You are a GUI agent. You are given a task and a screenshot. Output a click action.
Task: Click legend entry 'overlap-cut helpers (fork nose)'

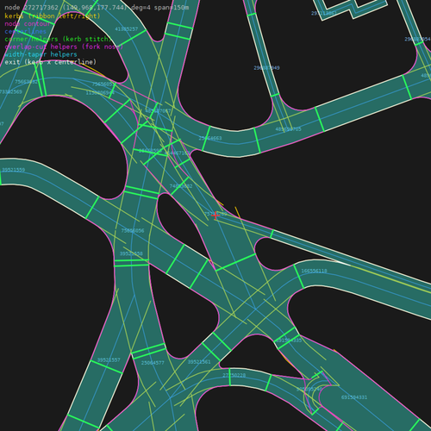coord(64,47)
